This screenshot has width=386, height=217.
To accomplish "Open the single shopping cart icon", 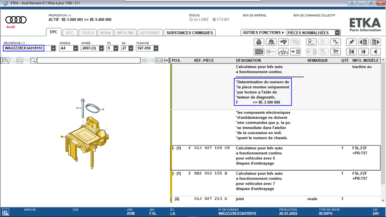I will 335,52.
